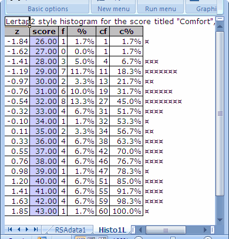Jump to the first sheet tab arrow
This screenshot has width=229, height=239.
point(10,229)
